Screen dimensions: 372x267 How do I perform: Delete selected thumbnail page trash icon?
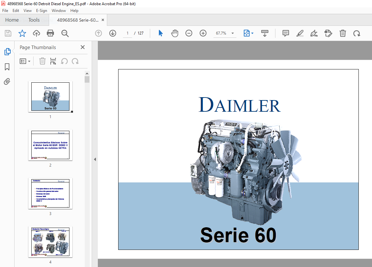42,61
